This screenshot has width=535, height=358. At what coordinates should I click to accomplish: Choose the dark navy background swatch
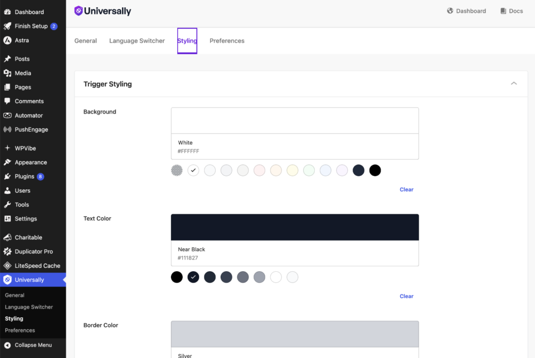(x=358, y=170)
